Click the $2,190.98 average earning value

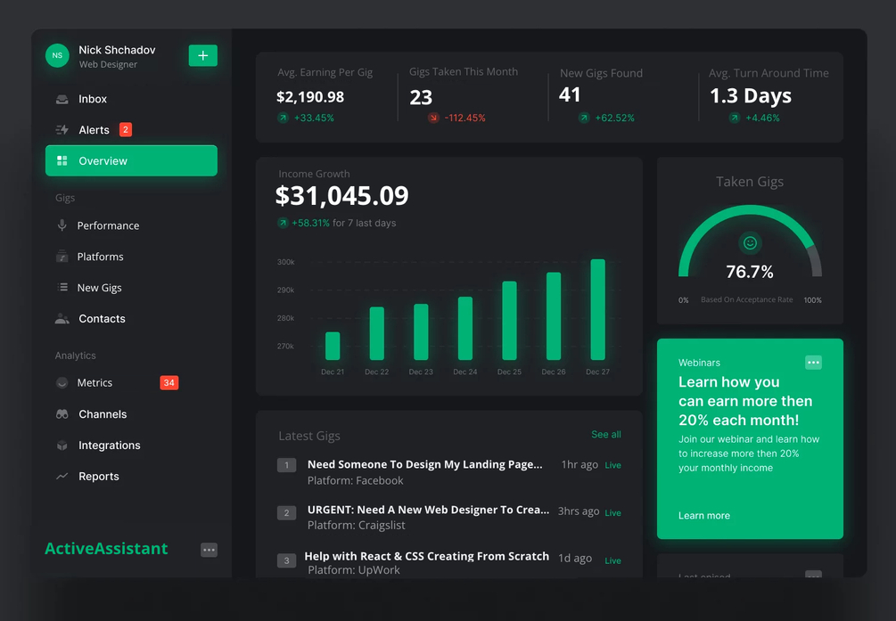[310, 96]
